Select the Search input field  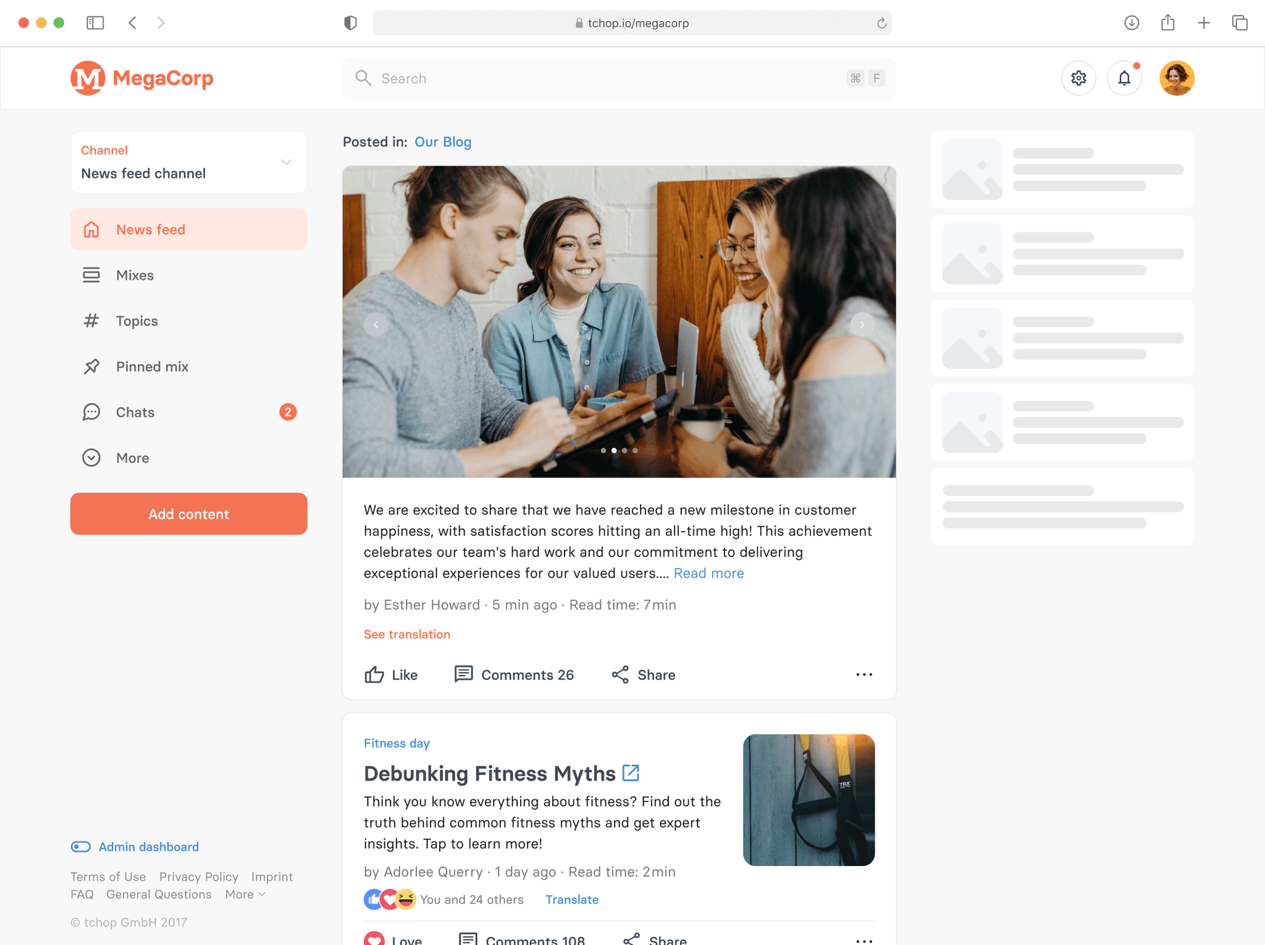click(x=618, y=77)
